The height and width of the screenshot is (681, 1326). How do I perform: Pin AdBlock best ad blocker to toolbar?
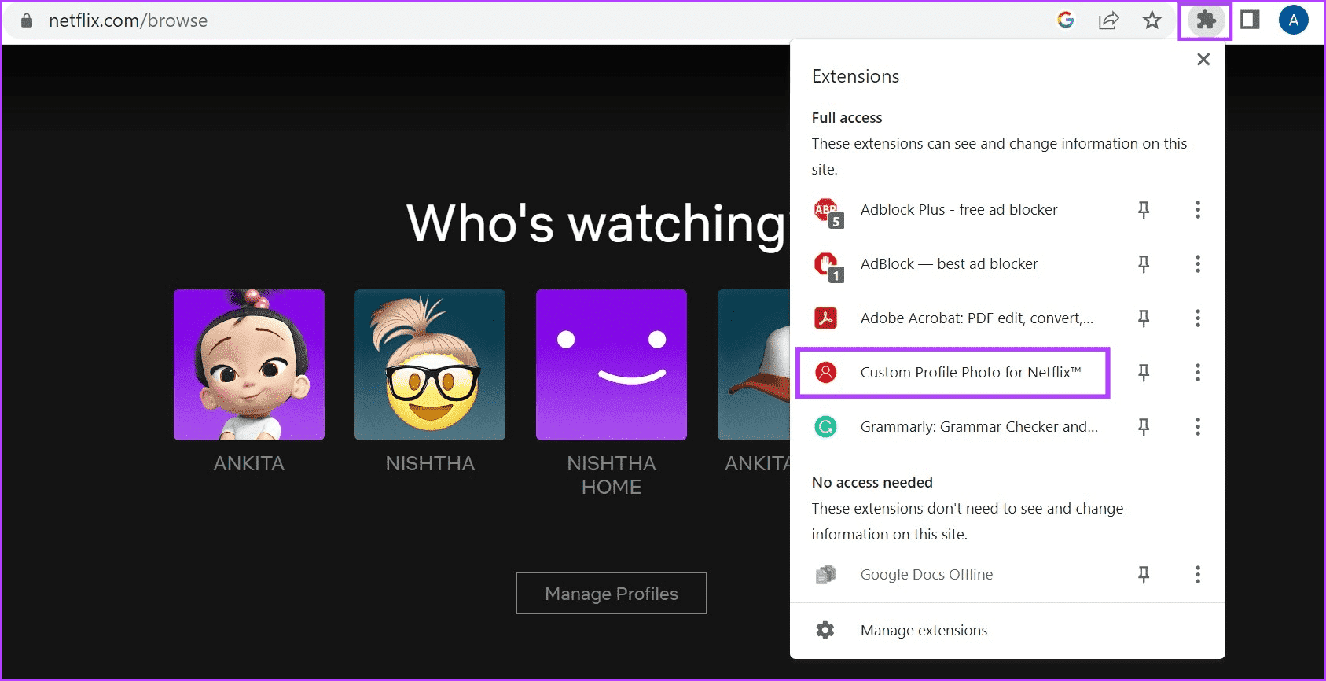(1144, 264)
